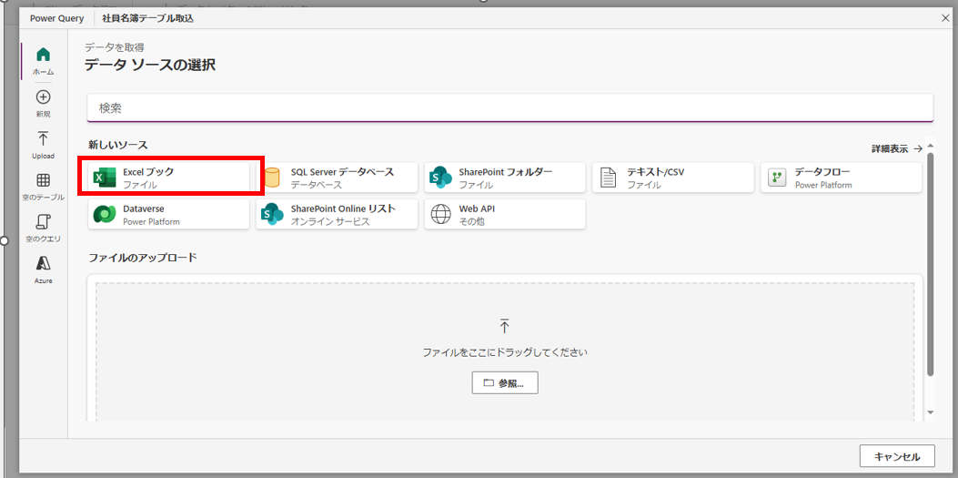
Task: Open 詳細表示 link for more sources
Action: click(897, 148)
